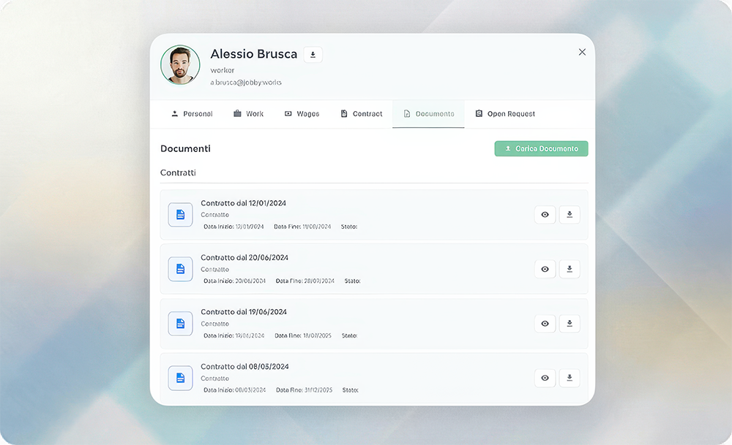
Task: Download the Contratto dal 12/01/2024 file
Action: [569, 215]
